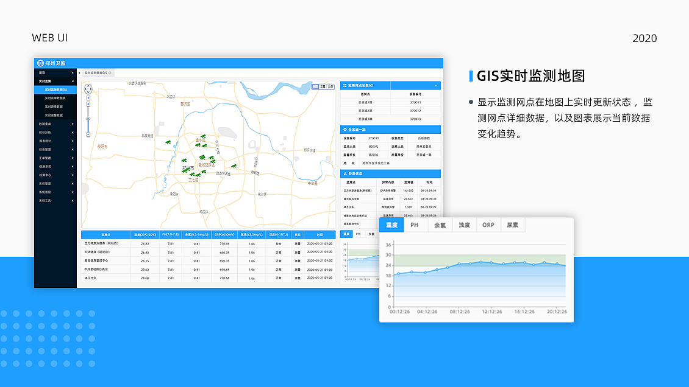Click device number 370013 in the station list

pyautogui.click(x=415, y=119)
